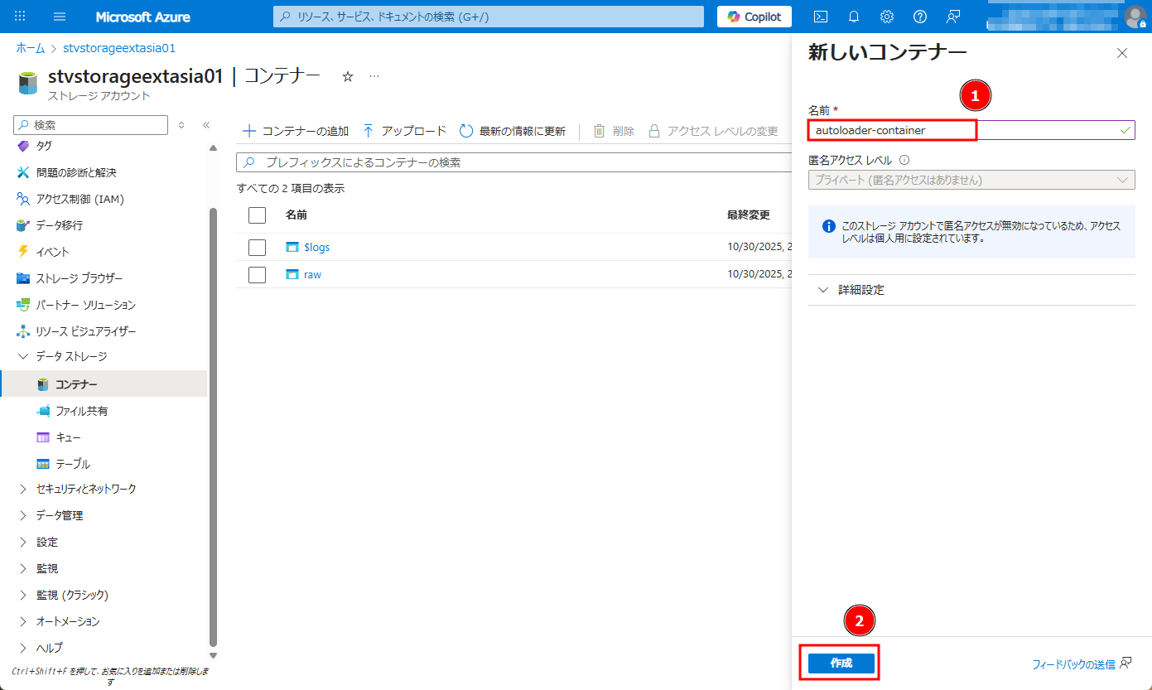Click 最新の情報に更新 in the toolbar
1152x690 pixels.
(x=513, y=131)
